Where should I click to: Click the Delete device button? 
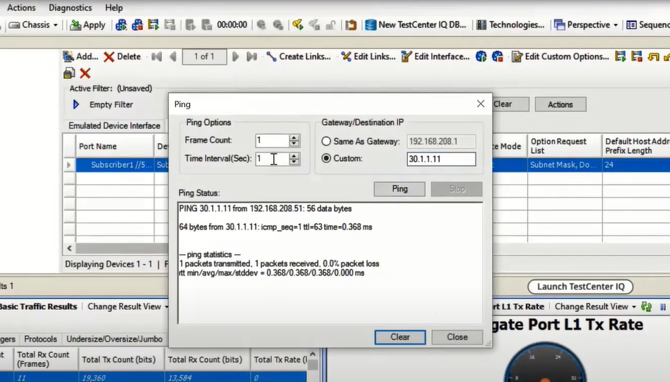[122, 56]
